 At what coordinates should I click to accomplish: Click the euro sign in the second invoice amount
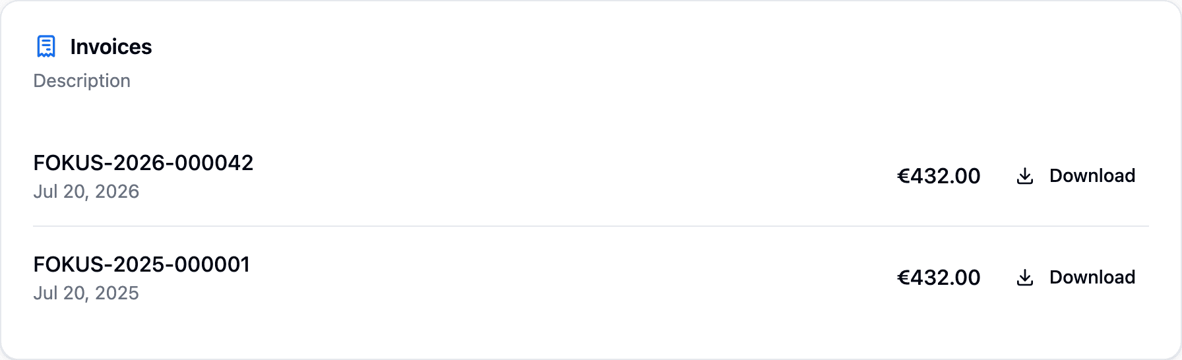(904, 278)
